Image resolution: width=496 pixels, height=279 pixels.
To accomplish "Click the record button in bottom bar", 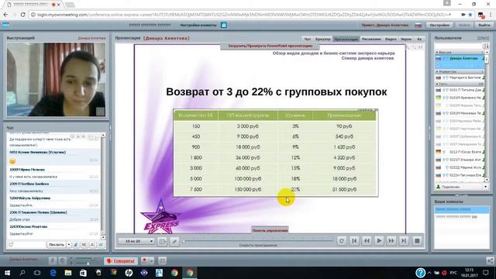I will [x=145, y=260].
